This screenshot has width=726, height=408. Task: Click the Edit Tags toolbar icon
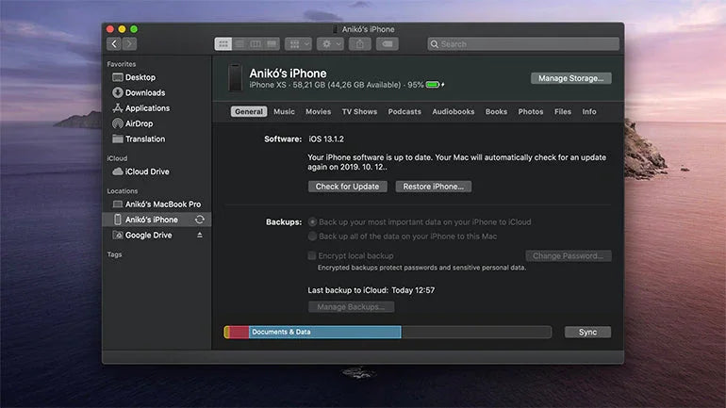coord(388,44)
